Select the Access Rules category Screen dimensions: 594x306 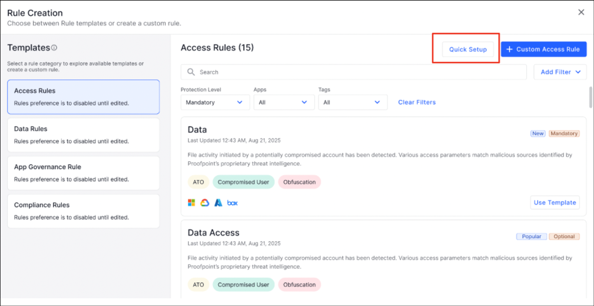(x=83, y=97)
